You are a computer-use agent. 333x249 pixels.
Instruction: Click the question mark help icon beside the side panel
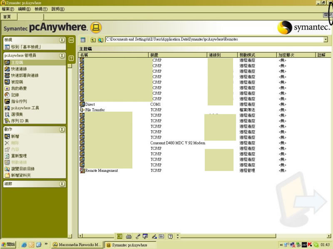(x=71, y=58)
